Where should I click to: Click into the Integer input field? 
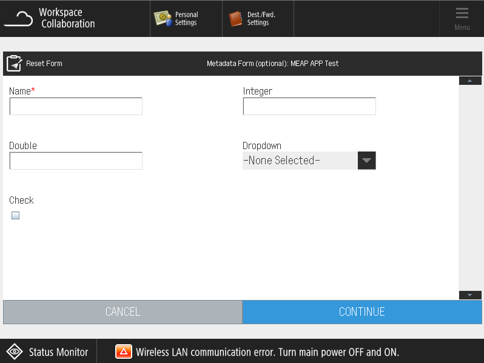click(x=309, y=107)
